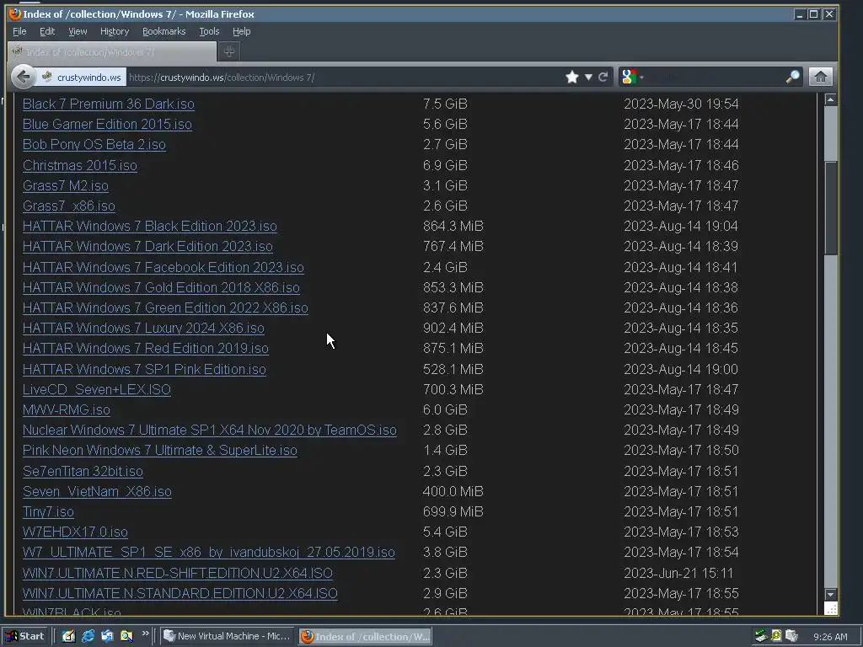The image size is (863, 647).
Task: Open HATTAR Windows 7 Luxury 2024 X86.iso
Action: pyautogui.click(x=143, y=329)
